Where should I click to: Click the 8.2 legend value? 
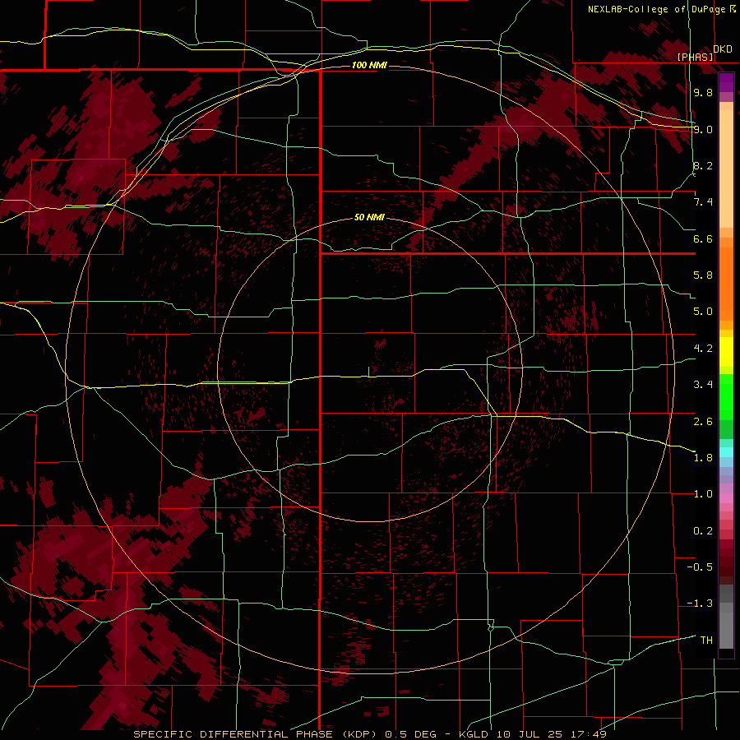coord(703,165)
